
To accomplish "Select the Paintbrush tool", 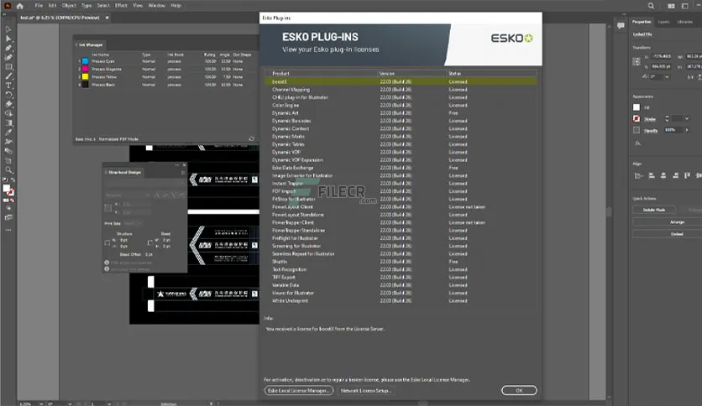I will tap(8, 76).
